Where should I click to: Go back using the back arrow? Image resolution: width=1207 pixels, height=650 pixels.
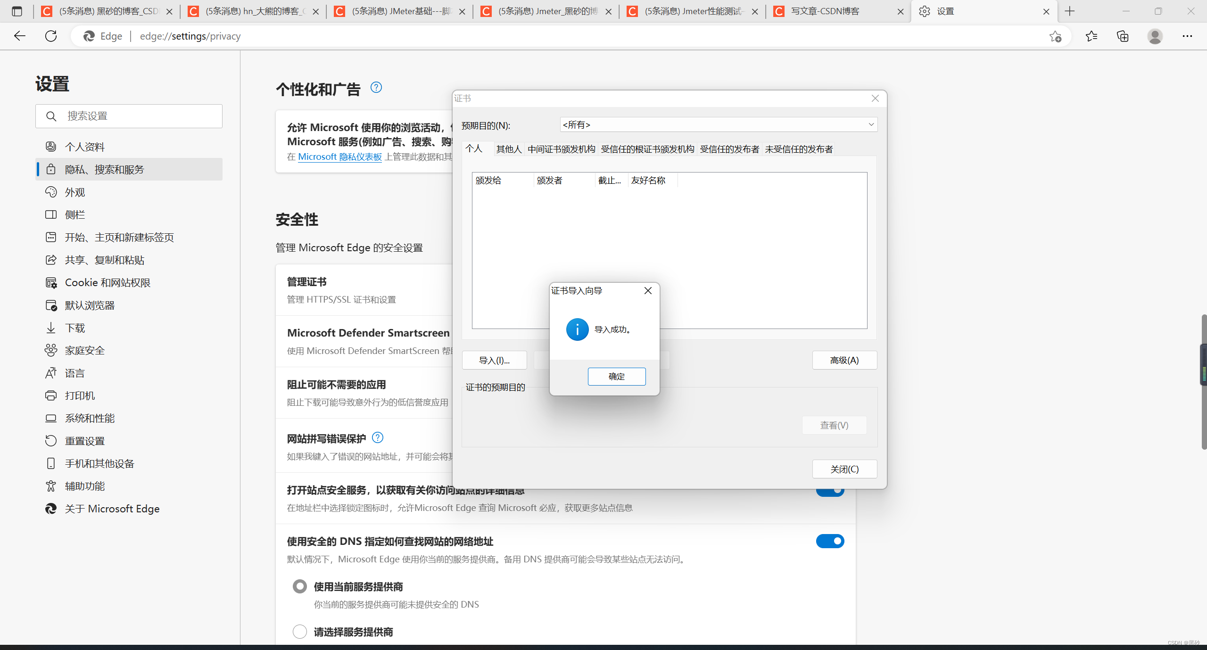click(20, 36)
